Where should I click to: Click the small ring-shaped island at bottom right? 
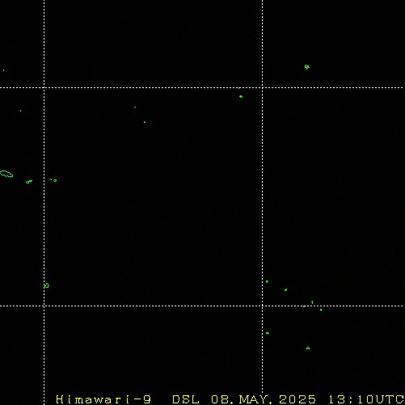[308, 348]
